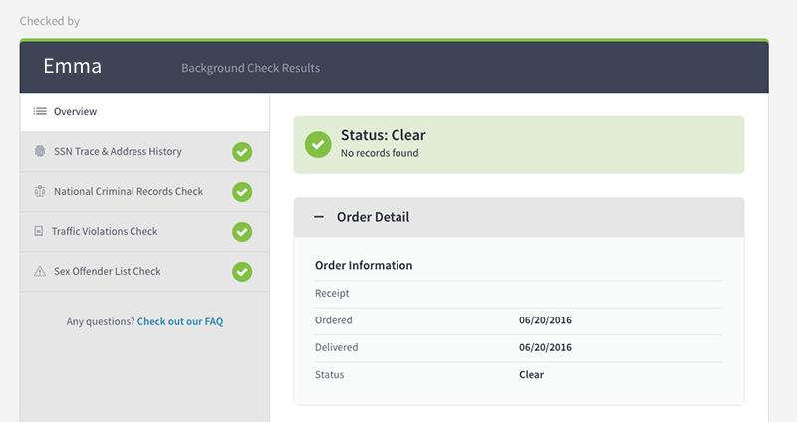Click the Emma name in header
This screenshot has height=422, width=797.
pyautogui.click(x=72, y=66)
